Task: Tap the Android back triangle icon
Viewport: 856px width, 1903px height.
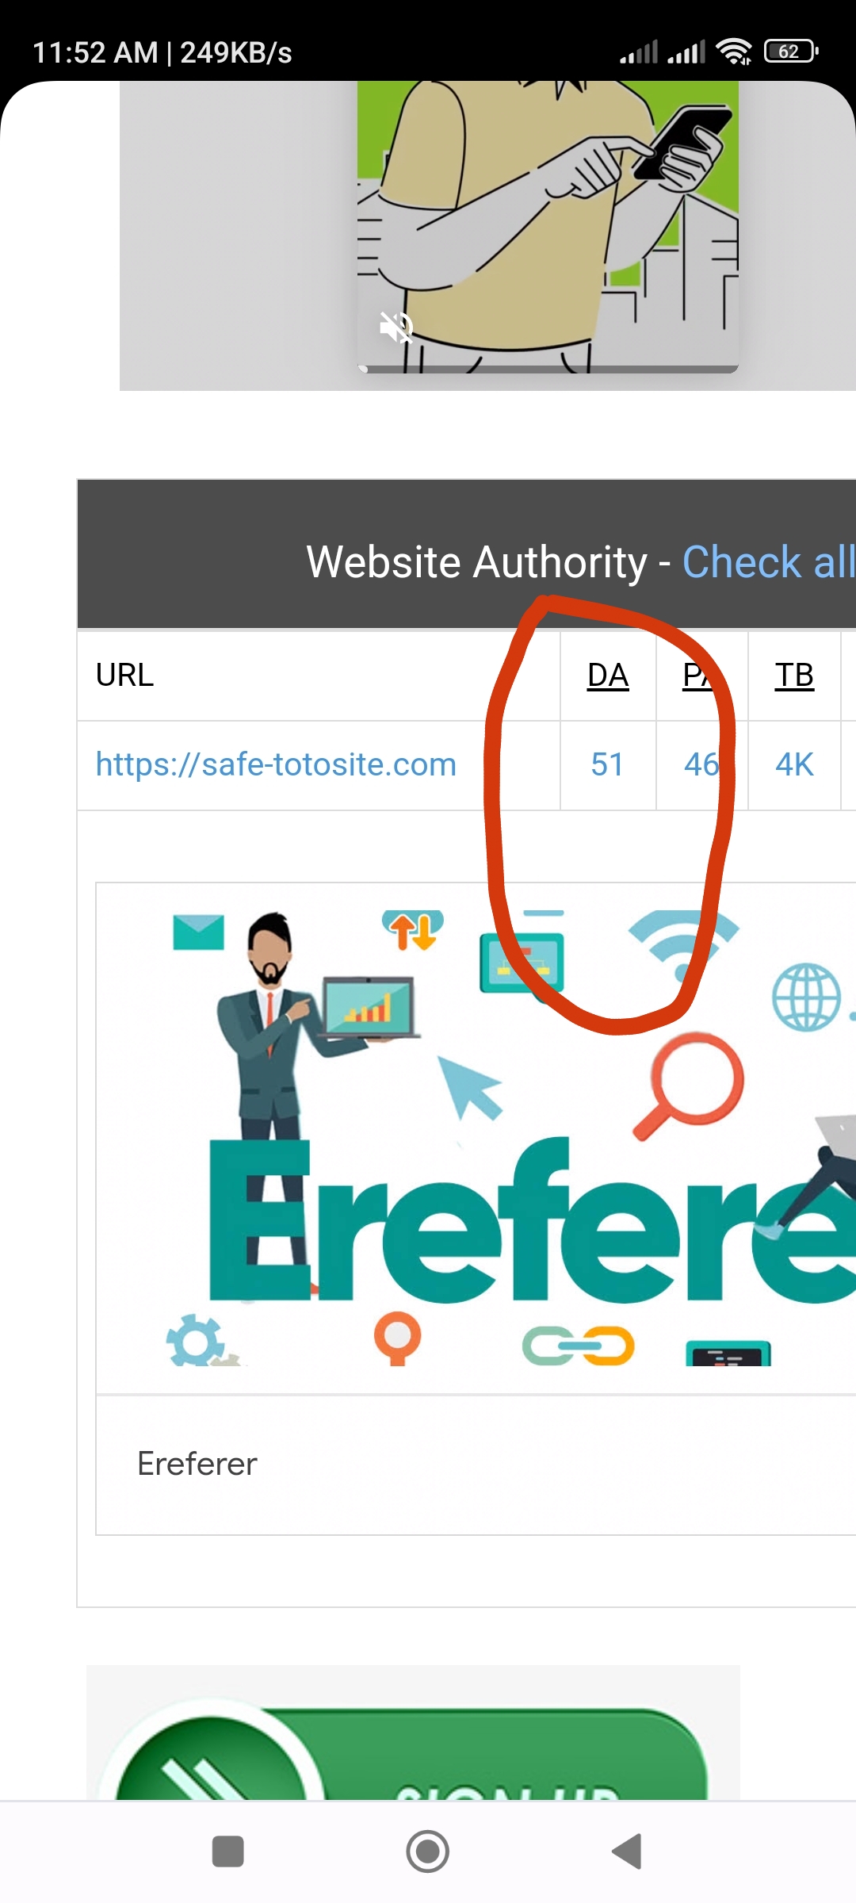Action: point(627,1851)
